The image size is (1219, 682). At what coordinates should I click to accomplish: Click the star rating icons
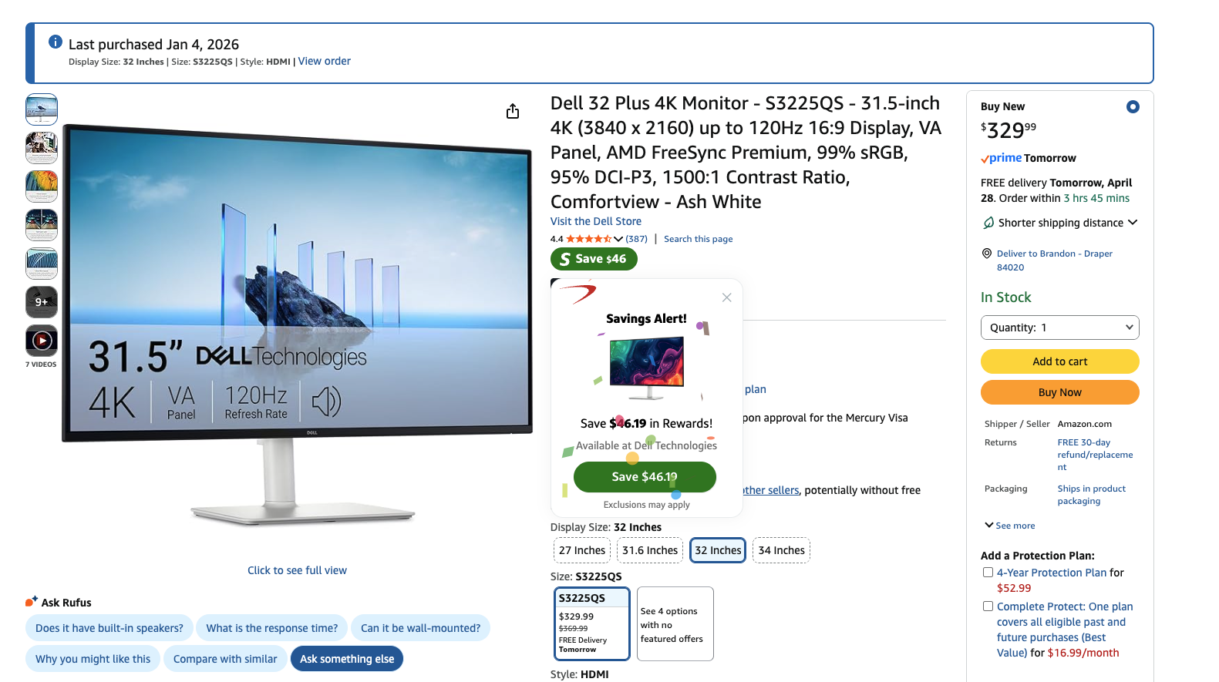coord(589,239)
